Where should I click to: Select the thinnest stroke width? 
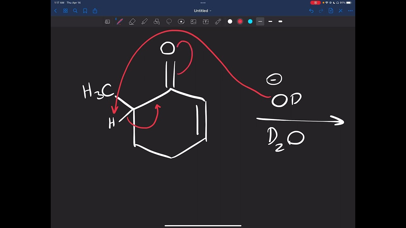[x=260, y=22]
